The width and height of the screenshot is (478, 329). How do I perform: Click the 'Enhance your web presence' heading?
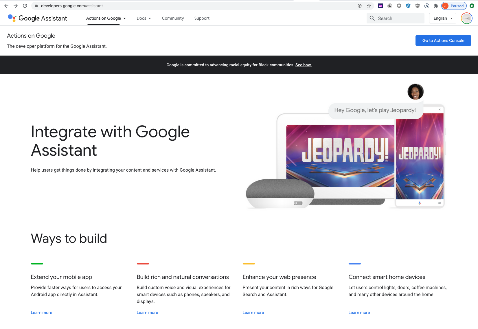[279, 277]
